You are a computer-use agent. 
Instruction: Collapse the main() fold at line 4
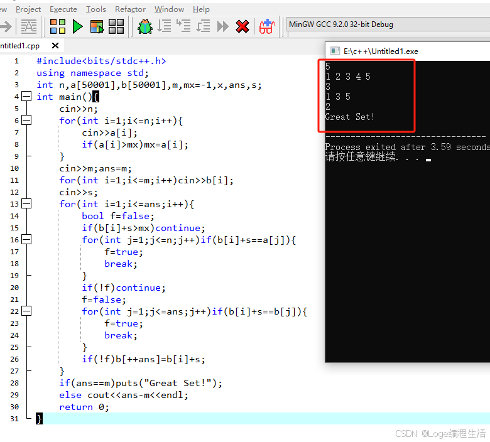coord(26,97)
